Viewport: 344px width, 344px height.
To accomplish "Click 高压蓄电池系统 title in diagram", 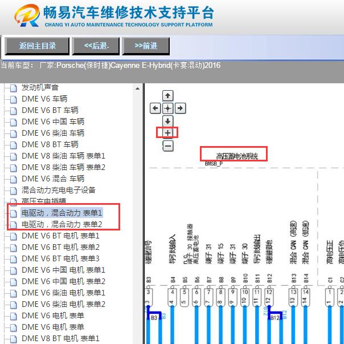I will point(237,156).
